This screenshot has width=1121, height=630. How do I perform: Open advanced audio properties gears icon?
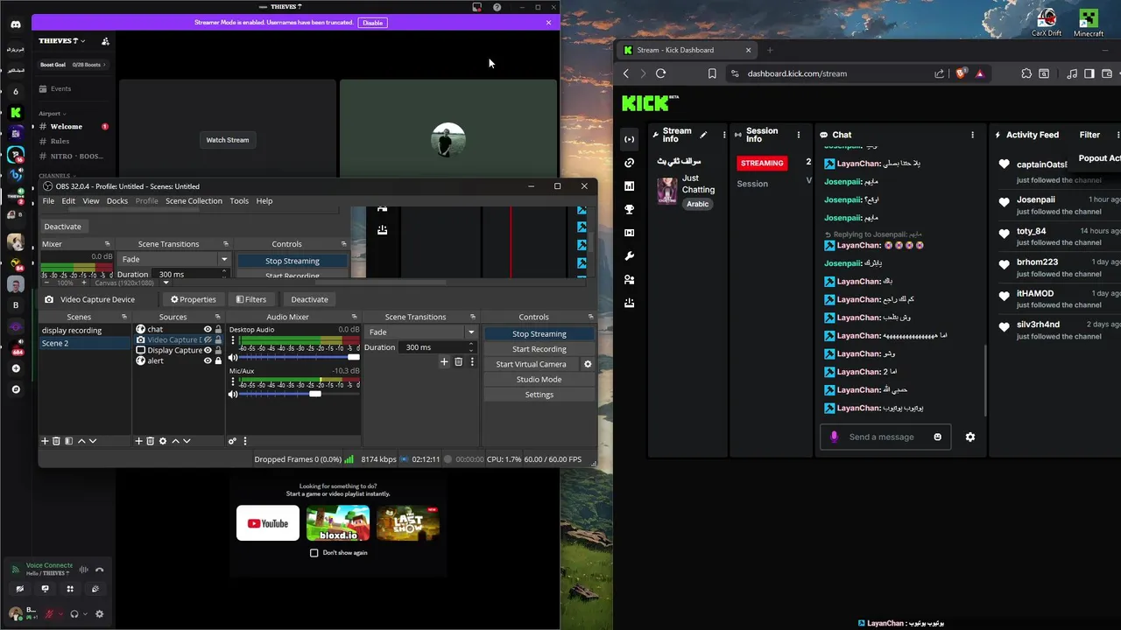232,441
